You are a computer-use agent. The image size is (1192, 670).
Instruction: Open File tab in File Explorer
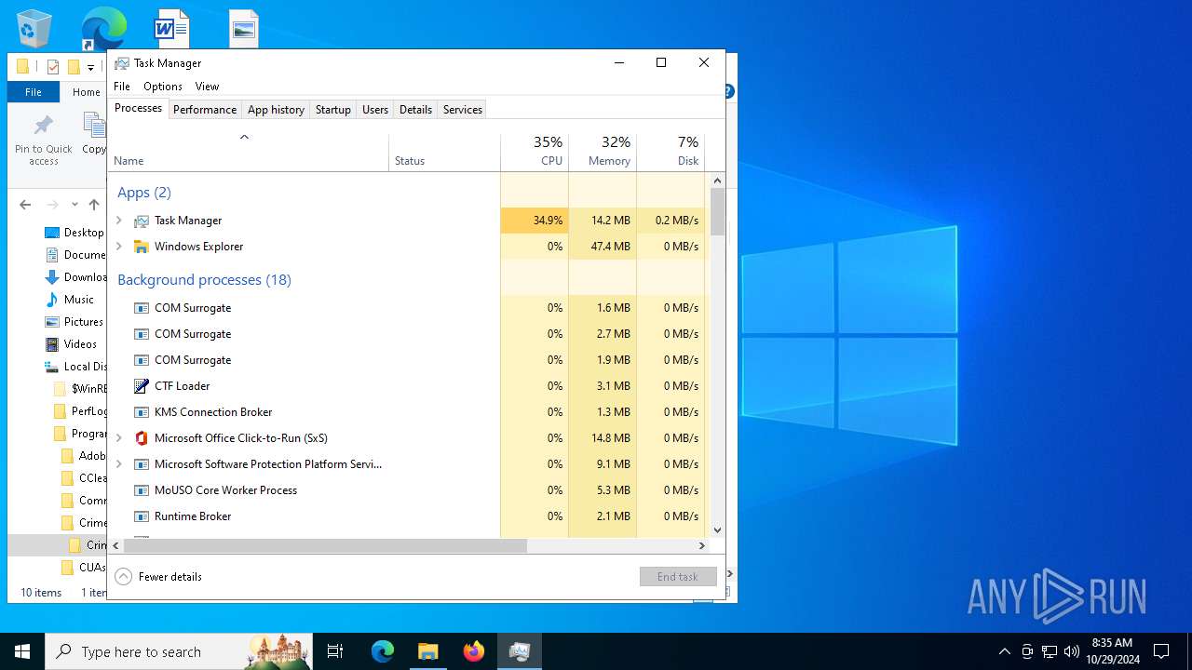coord(34,92)
